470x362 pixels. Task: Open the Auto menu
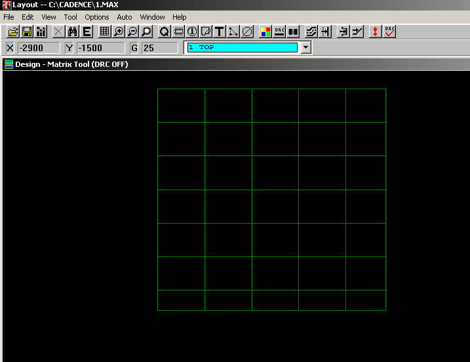click(125, 17)
